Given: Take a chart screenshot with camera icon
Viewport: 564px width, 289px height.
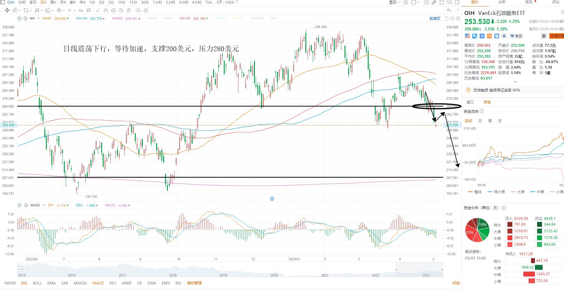Looking at the screenshot, I should click(426, 2).
